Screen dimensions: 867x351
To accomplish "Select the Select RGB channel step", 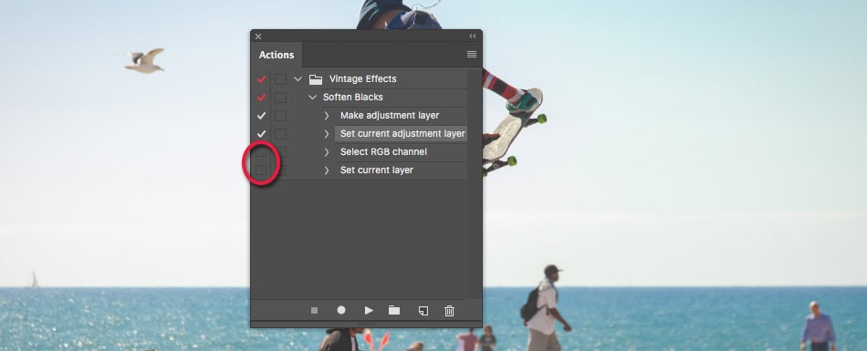I will coord(383,152).
